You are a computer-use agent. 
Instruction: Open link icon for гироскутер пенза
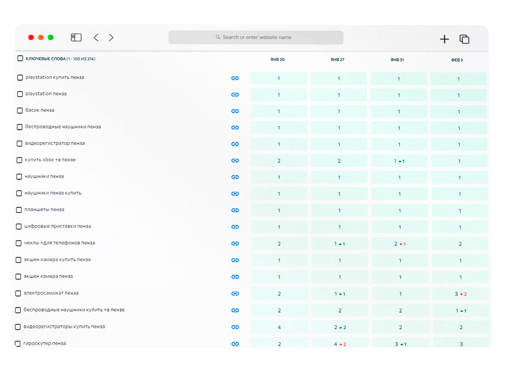(x=235, y=344)
